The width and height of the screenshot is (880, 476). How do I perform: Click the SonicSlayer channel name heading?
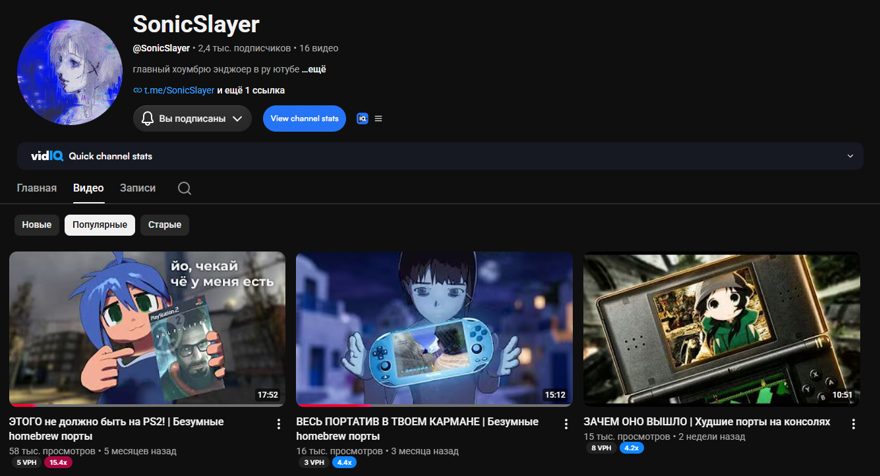tap(196, 24)
